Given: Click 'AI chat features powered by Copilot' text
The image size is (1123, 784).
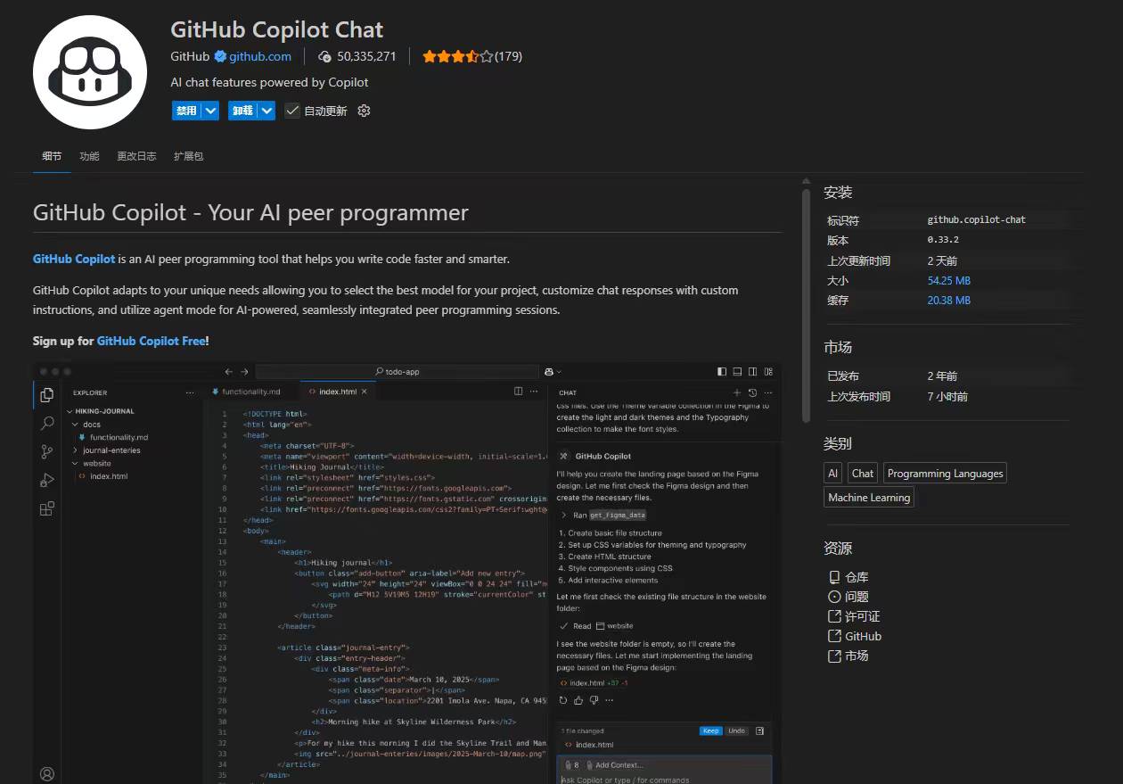Looking at the screenshot, I should [269, 82].
